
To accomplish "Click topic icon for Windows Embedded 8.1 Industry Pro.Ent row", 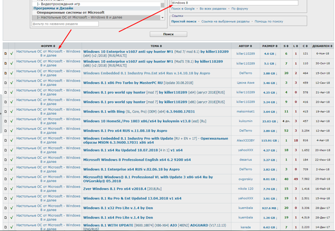I will (5, 73).
